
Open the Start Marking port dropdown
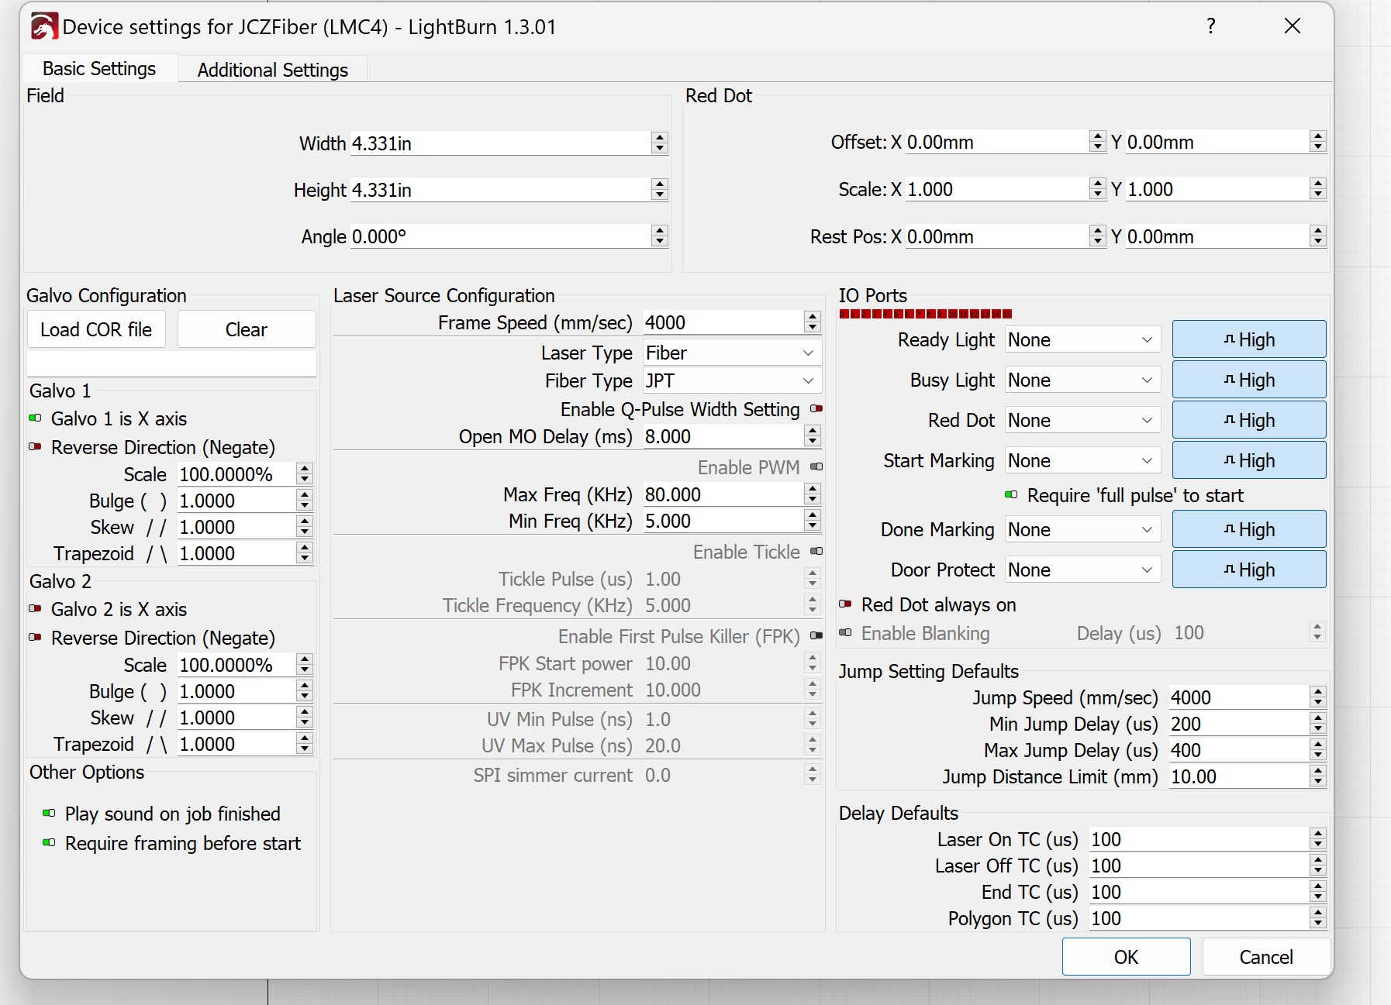[1082, 460]
